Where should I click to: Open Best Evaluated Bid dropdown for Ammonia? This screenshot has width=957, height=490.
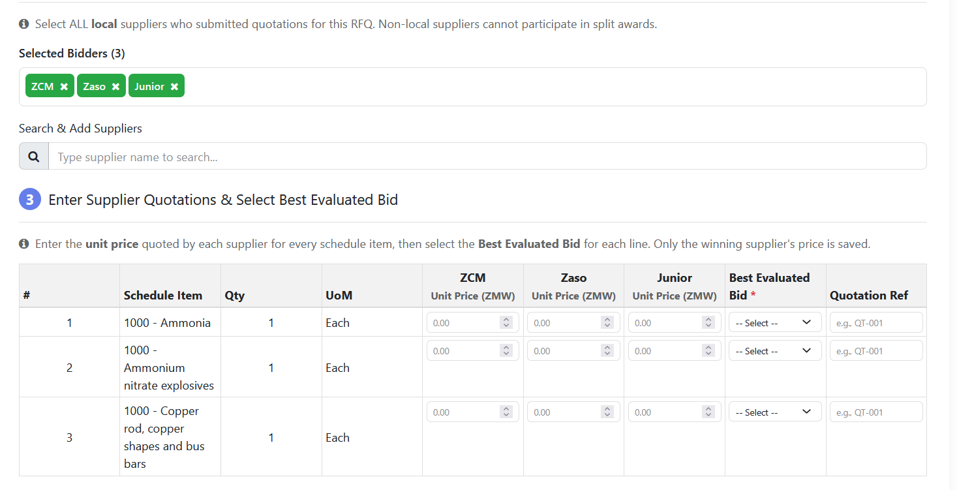tap(774, 323)
